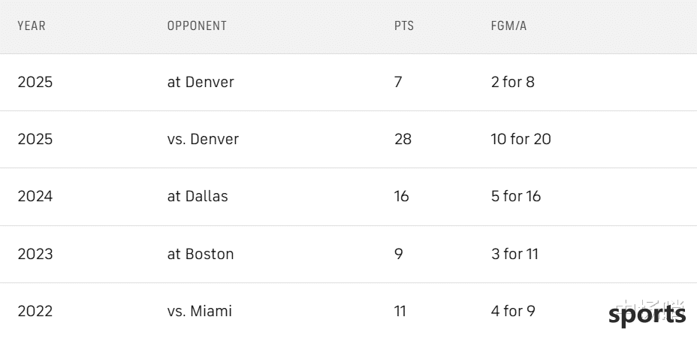Click the 2022 year cell
The width and height of the screenshot is (697, 338).
pos(35,311)
